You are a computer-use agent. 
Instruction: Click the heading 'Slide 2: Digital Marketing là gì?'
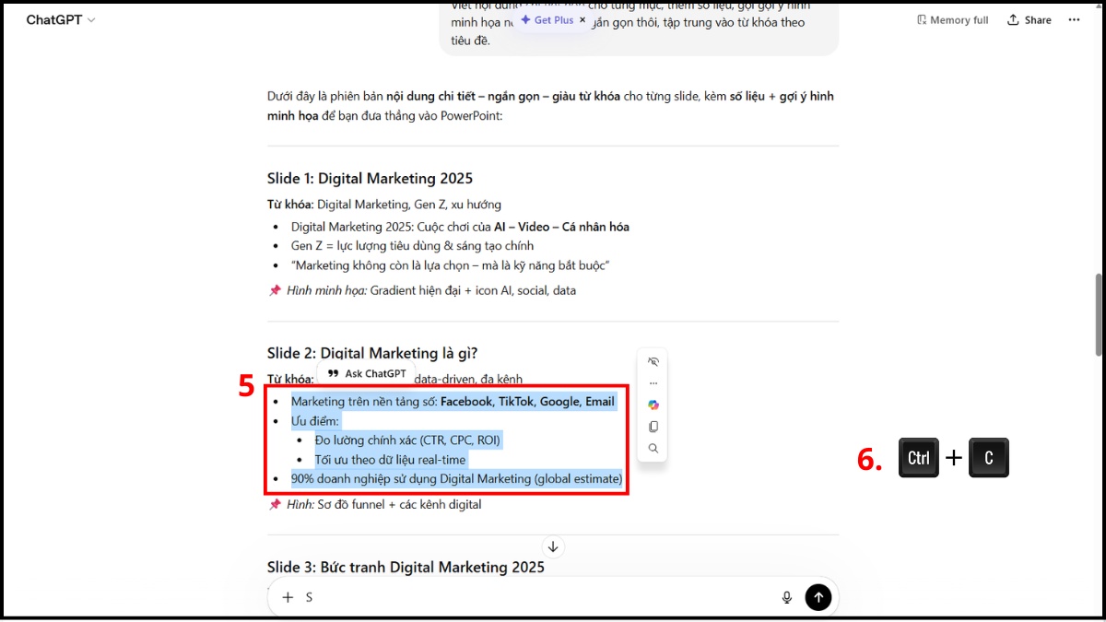point(372,353)
